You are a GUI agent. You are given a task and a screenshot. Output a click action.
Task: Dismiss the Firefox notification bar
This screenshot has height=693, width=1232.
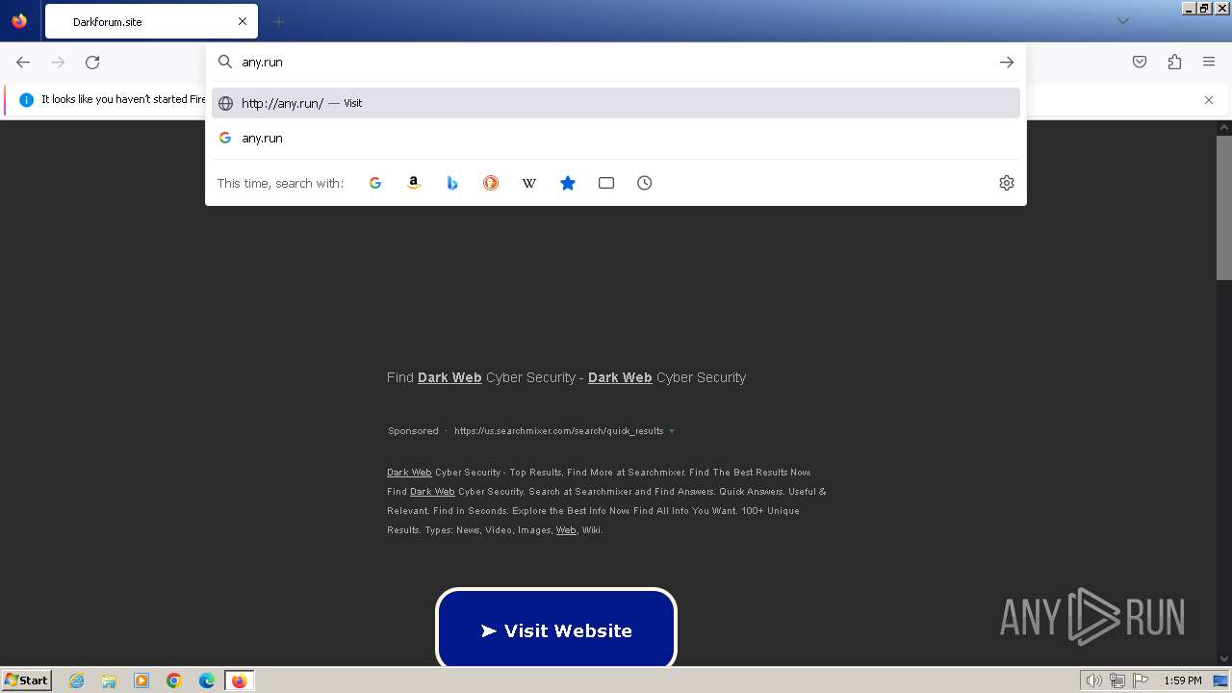[x=1209, y=100]
